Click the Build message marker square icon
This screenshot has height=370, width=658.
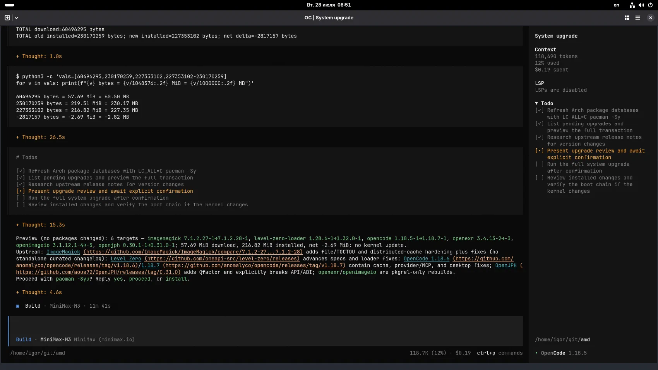click(17, 306)
